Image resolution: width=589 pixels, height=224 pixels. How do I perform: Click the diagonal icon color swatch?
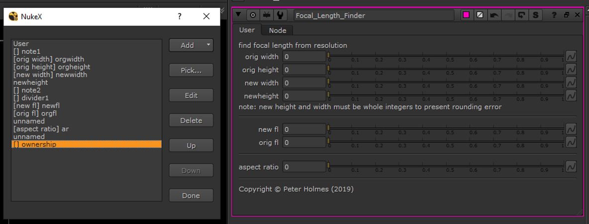coord(480,15)
